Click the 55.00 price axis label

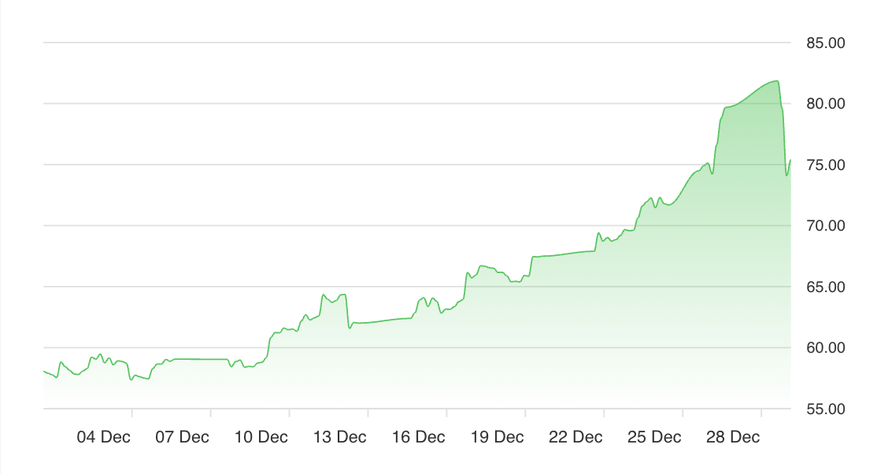(826, 409)
